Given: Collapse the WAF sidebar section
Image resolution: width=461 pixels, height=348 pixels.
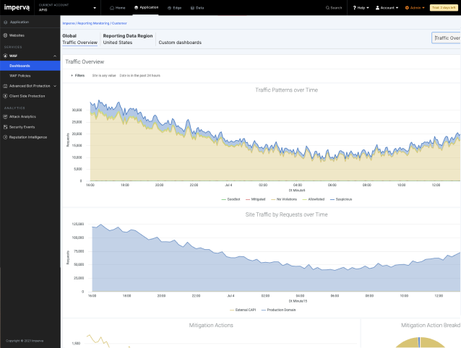Looking at the screenshot, I should [55, 56].
